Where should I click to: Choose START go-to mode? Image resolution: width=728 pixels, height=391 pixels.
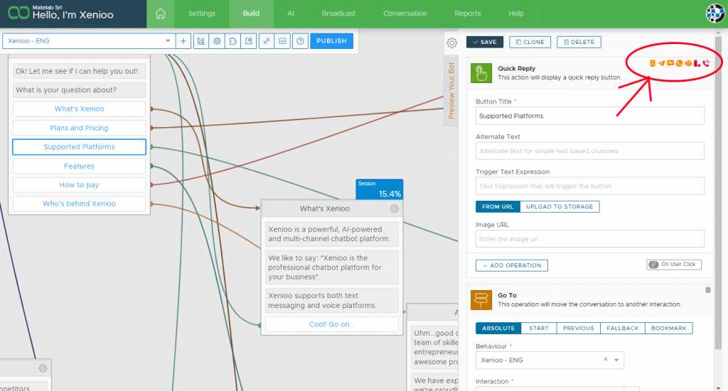coord(539,328)
